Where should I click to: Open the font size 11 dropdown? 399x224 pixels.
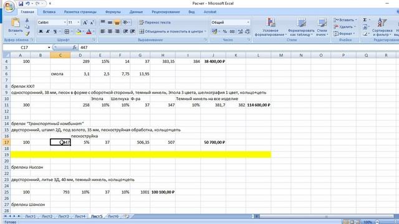point(78,22)
